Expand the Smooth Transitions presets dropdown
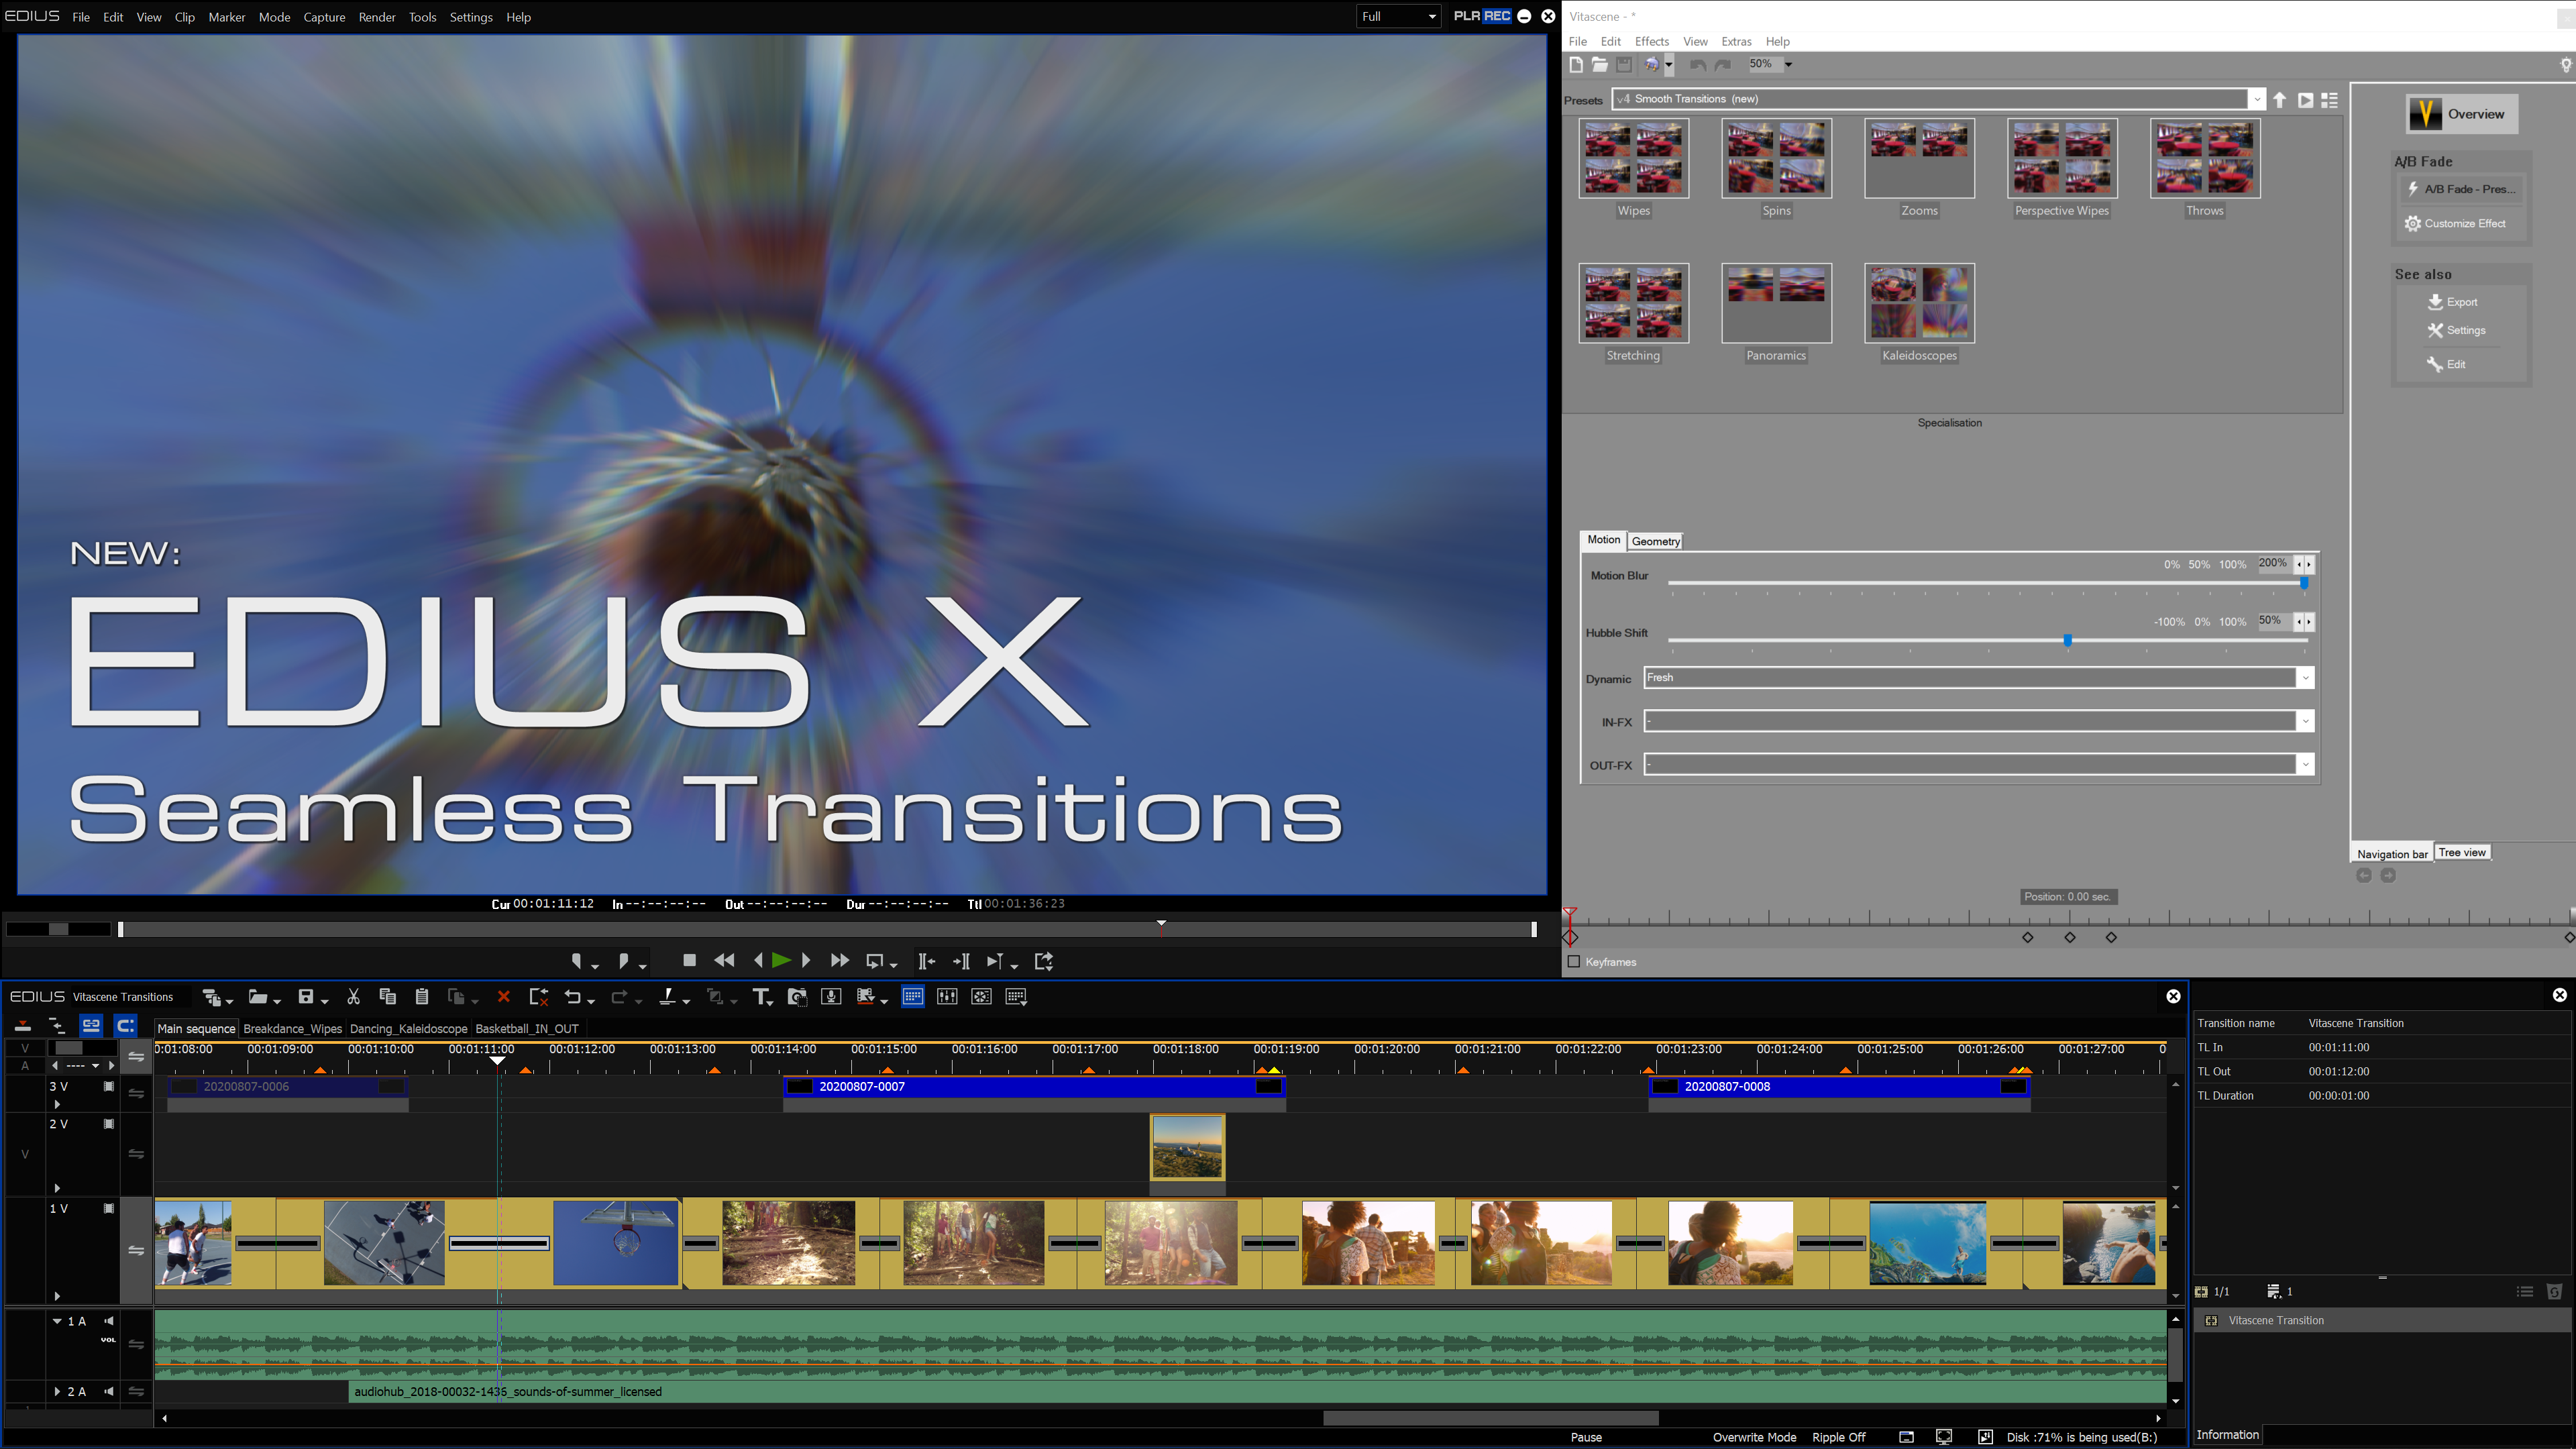 pyautogui.click(x=2257, y=99)
